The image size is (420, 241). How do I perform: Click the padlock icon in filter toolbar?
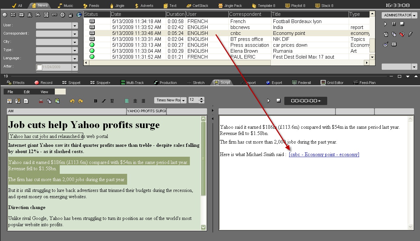coord(71,15)
